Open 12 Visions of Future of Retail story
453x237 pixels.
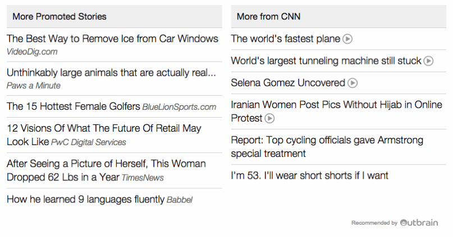pos(104,135)
